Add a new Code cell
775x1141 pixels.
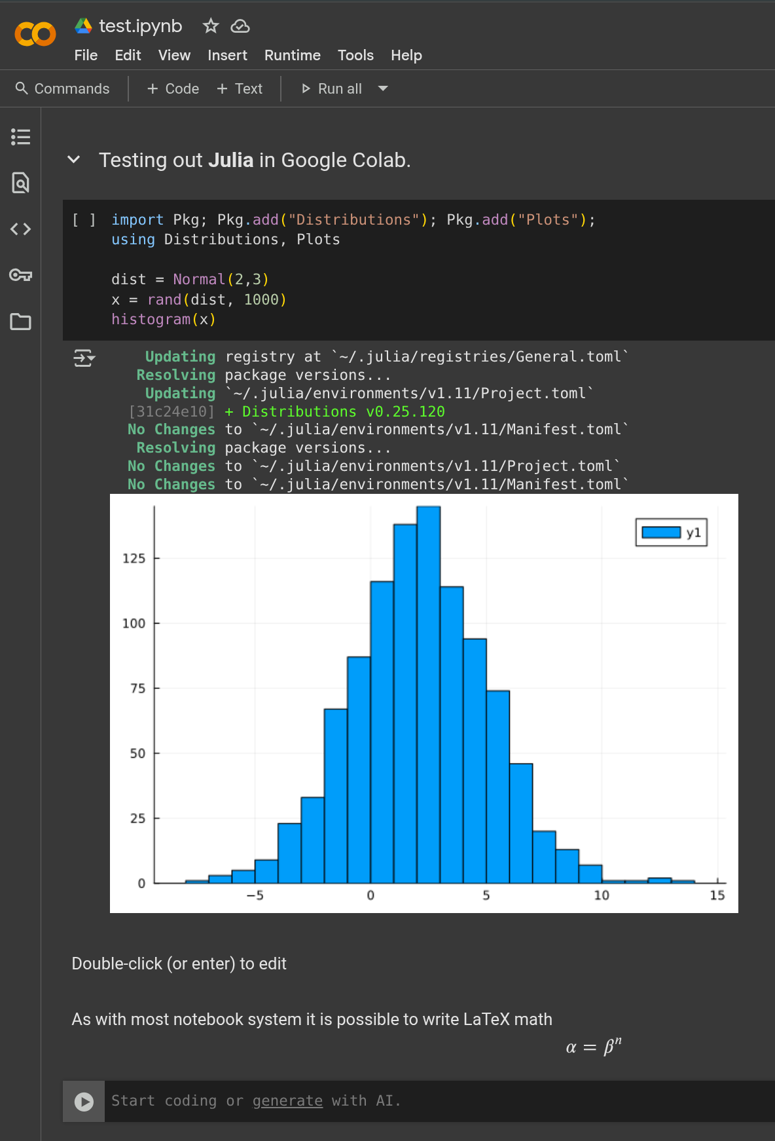[x=173, y=88]
